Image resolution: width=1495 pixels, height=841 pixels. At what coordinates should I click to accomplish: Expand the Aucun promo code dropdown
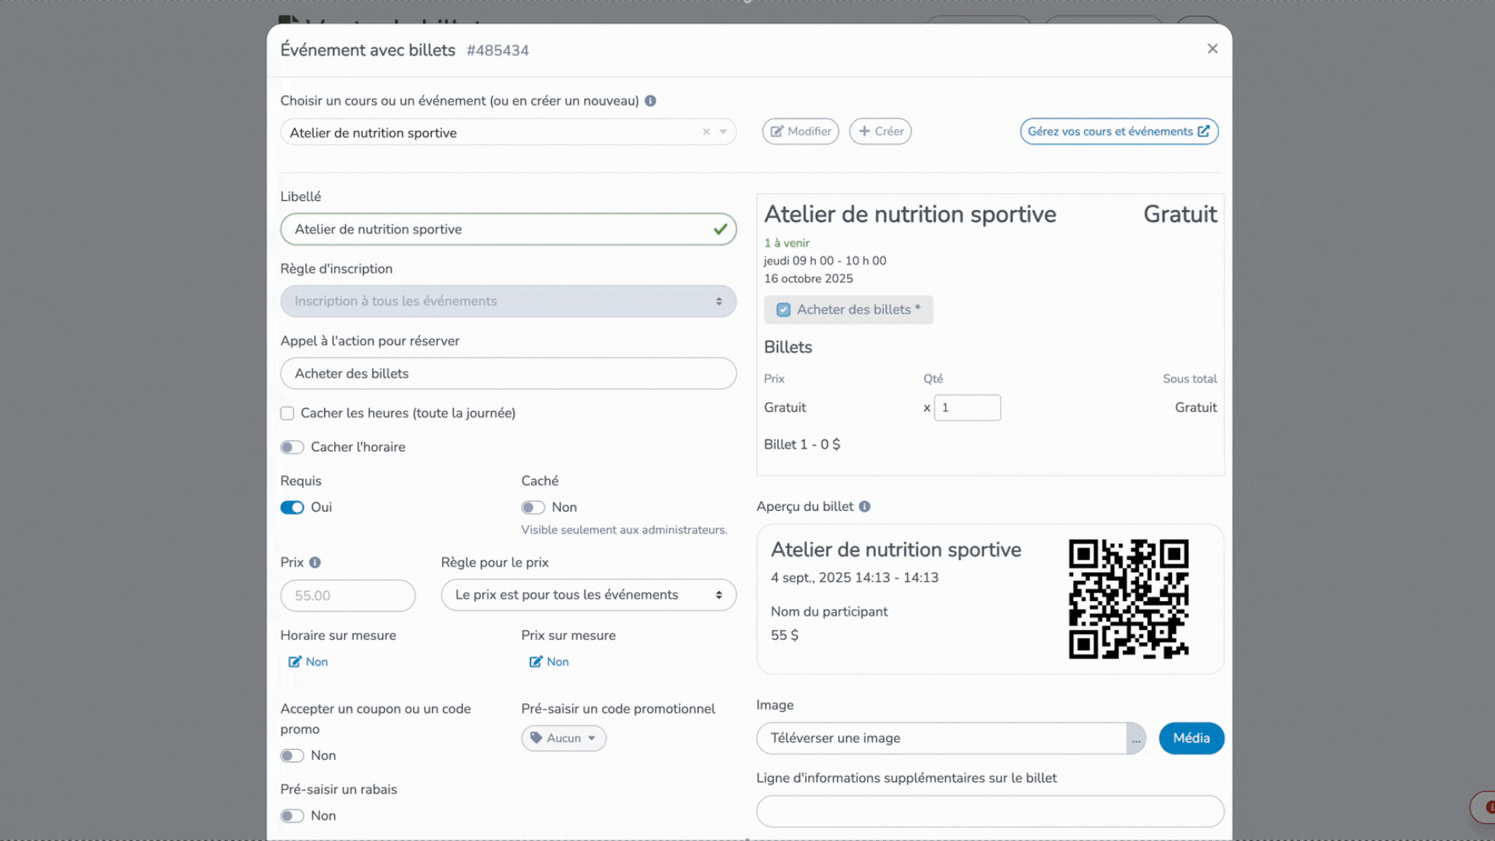564,739
